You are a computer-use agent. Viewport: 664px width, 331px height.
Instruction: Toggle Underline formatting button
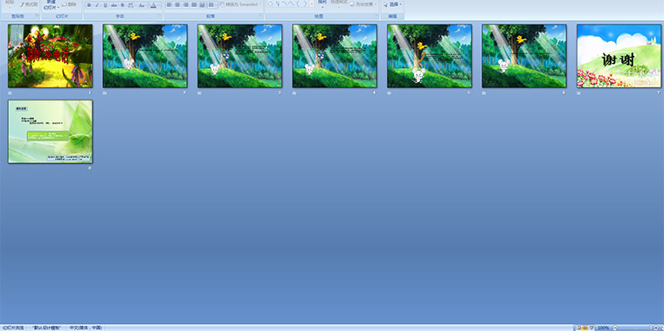click(105, 5)
